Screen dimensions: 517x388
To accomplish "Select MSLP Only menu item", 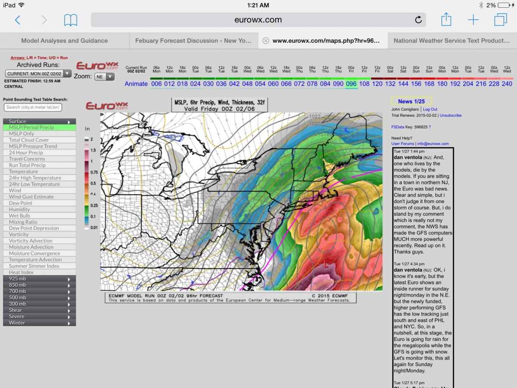I will 39,134.
